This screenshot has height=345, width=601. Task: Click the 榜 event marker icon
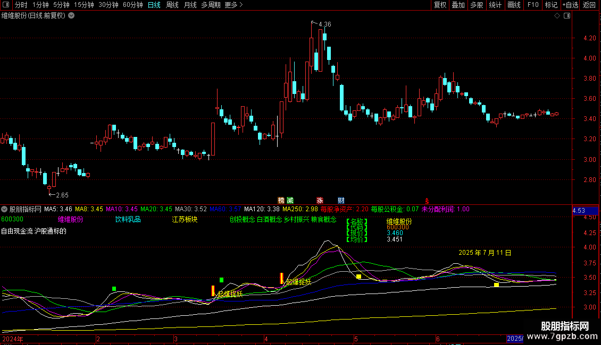coord(281,200)
